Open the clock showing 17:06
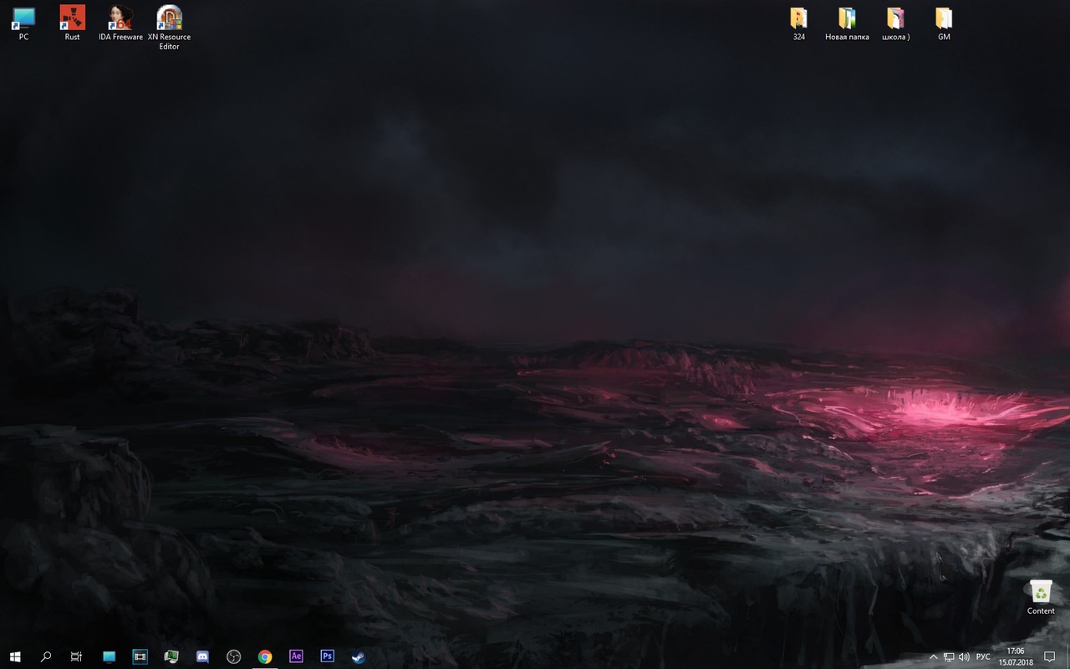 [x=1016, y=656]
